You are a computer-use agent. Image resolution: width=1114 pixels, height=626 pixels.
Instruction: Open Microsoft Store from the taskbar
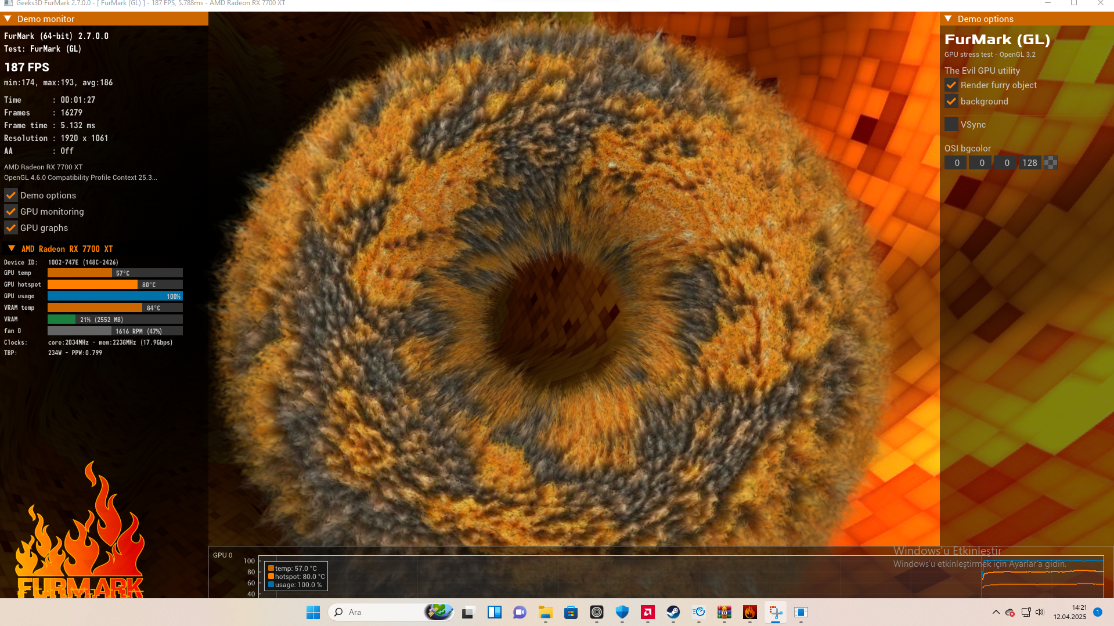571,612
